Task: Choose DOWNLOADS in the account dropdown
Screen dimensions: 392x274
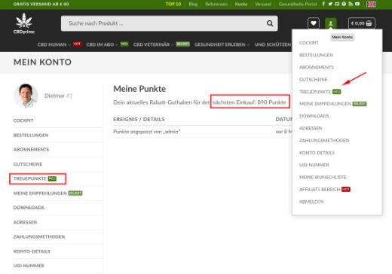Action: (x=314, y=116)
